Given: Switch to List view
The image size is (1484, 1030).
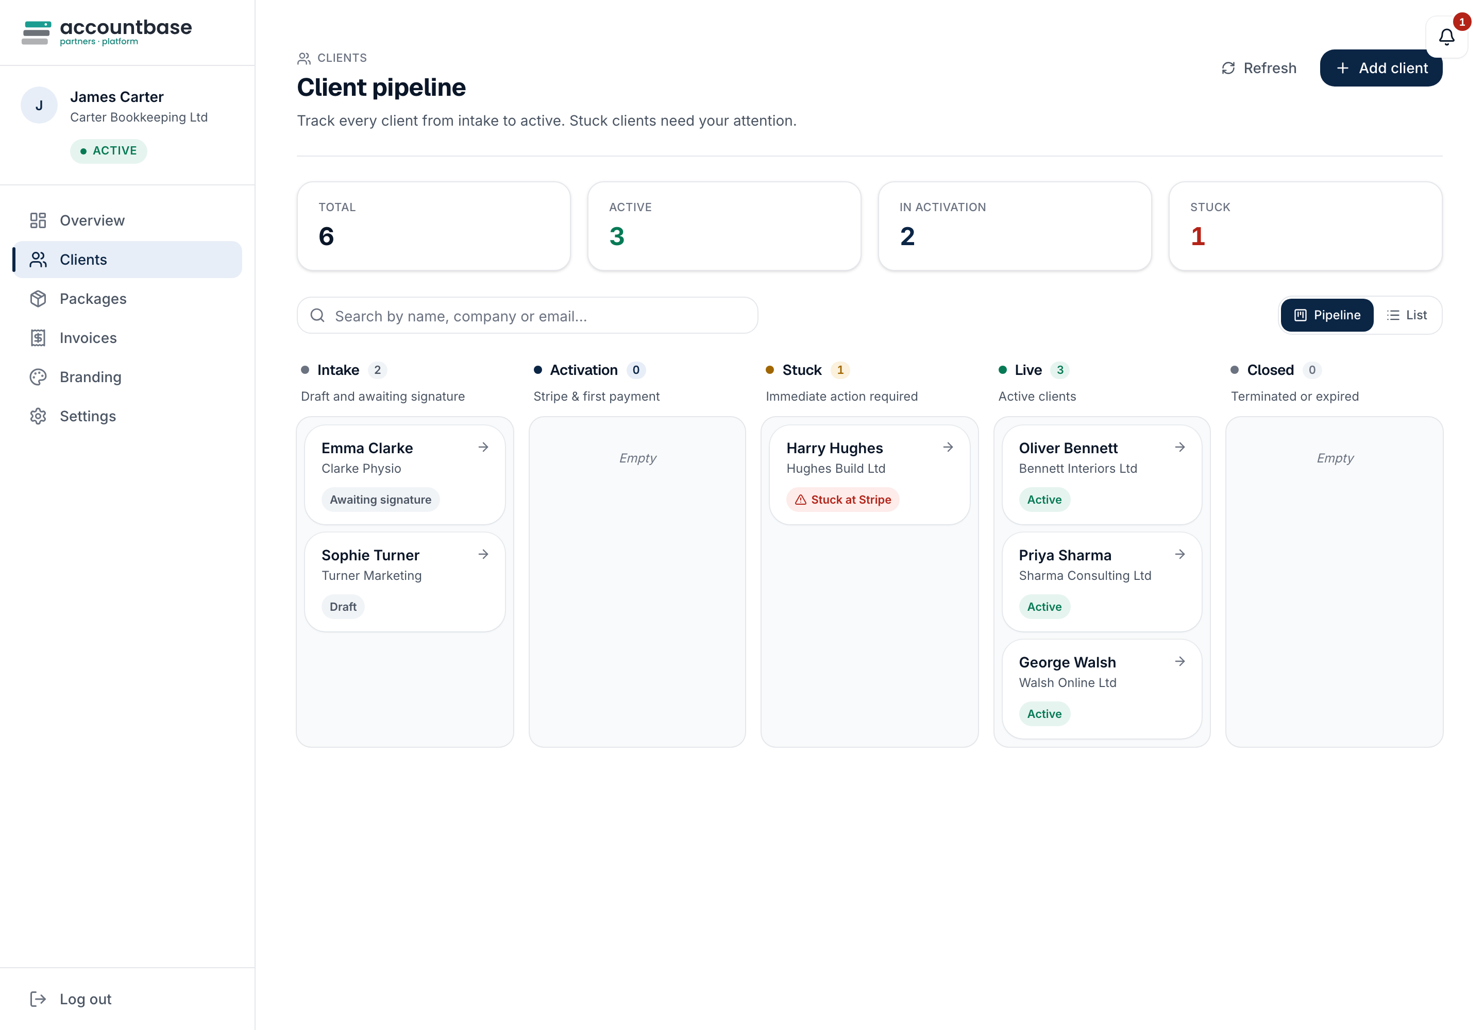Looking at the screenshot, I should point(1407,315).
